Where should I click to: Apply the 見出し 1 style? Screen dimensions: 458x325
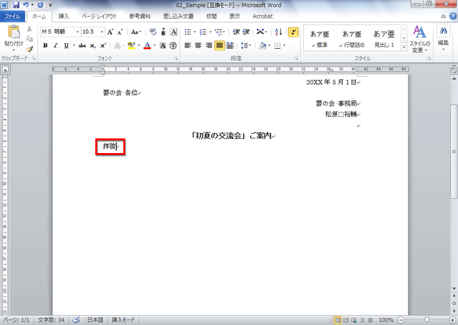click(x=384, y=39)
